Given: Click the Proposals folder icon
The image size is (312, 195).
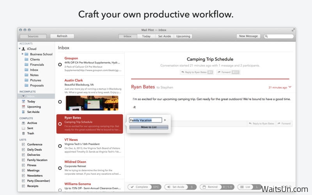Looking at the screenshot, I should pos(27,85).
